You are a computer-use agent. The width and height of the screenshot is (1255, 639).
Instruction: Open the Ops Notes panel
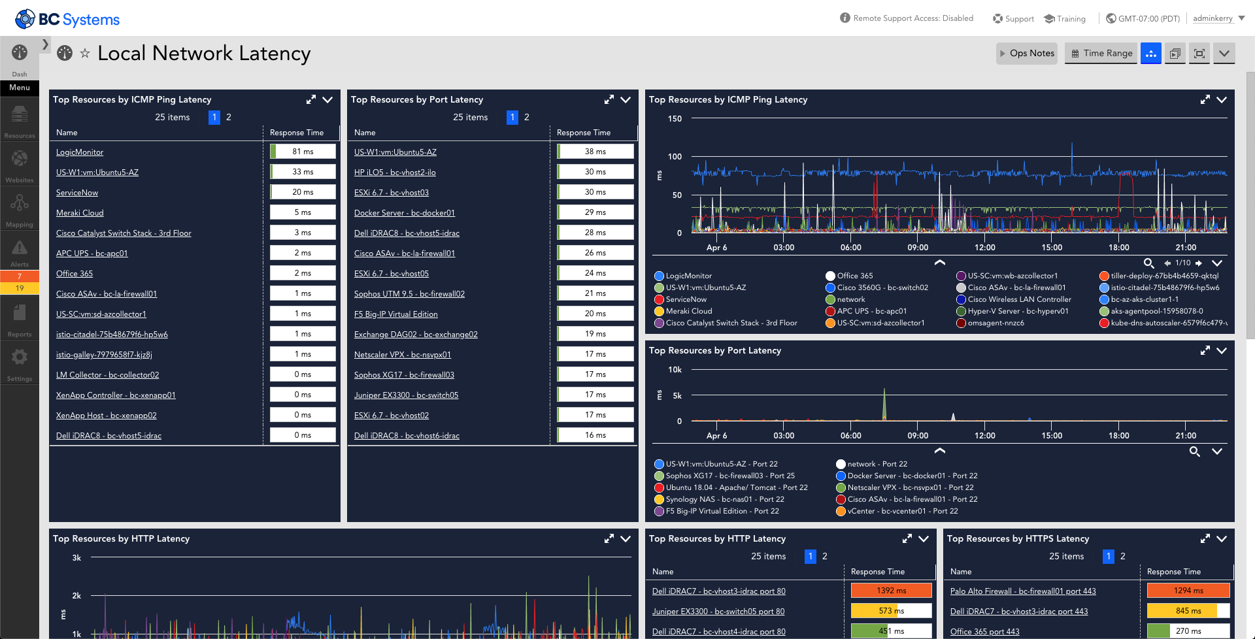(x=1028, y=54)
